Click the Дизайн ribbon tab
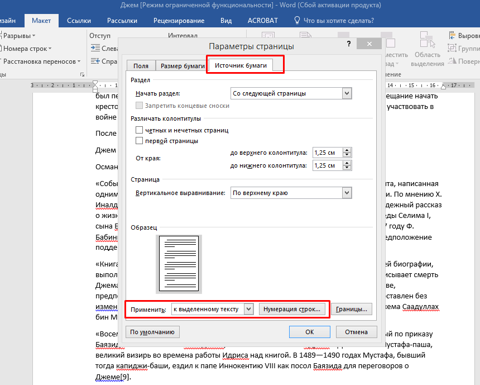Image resolution: width=480 pixels, height=385 pixels. [x=8, y=21]
